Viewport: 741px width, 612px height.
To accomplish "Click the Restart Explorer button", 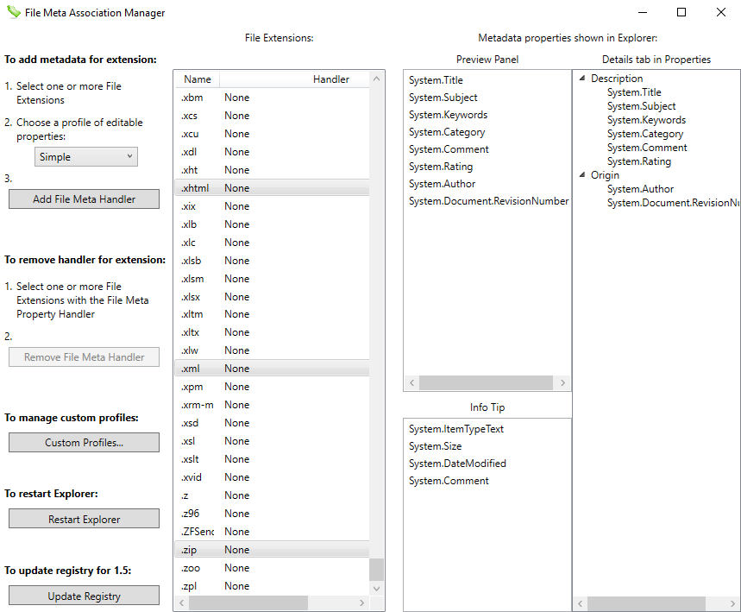I will click(x=83, y=518).
